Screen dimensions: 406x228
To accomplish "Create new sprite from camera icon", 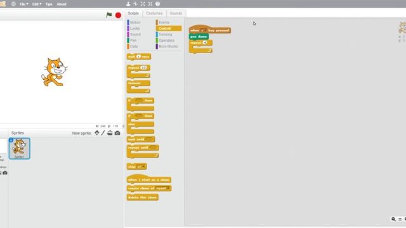I will pos(117,133).
